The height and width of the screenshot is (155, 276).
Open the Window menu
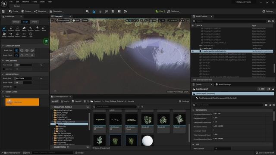[25, 2]
